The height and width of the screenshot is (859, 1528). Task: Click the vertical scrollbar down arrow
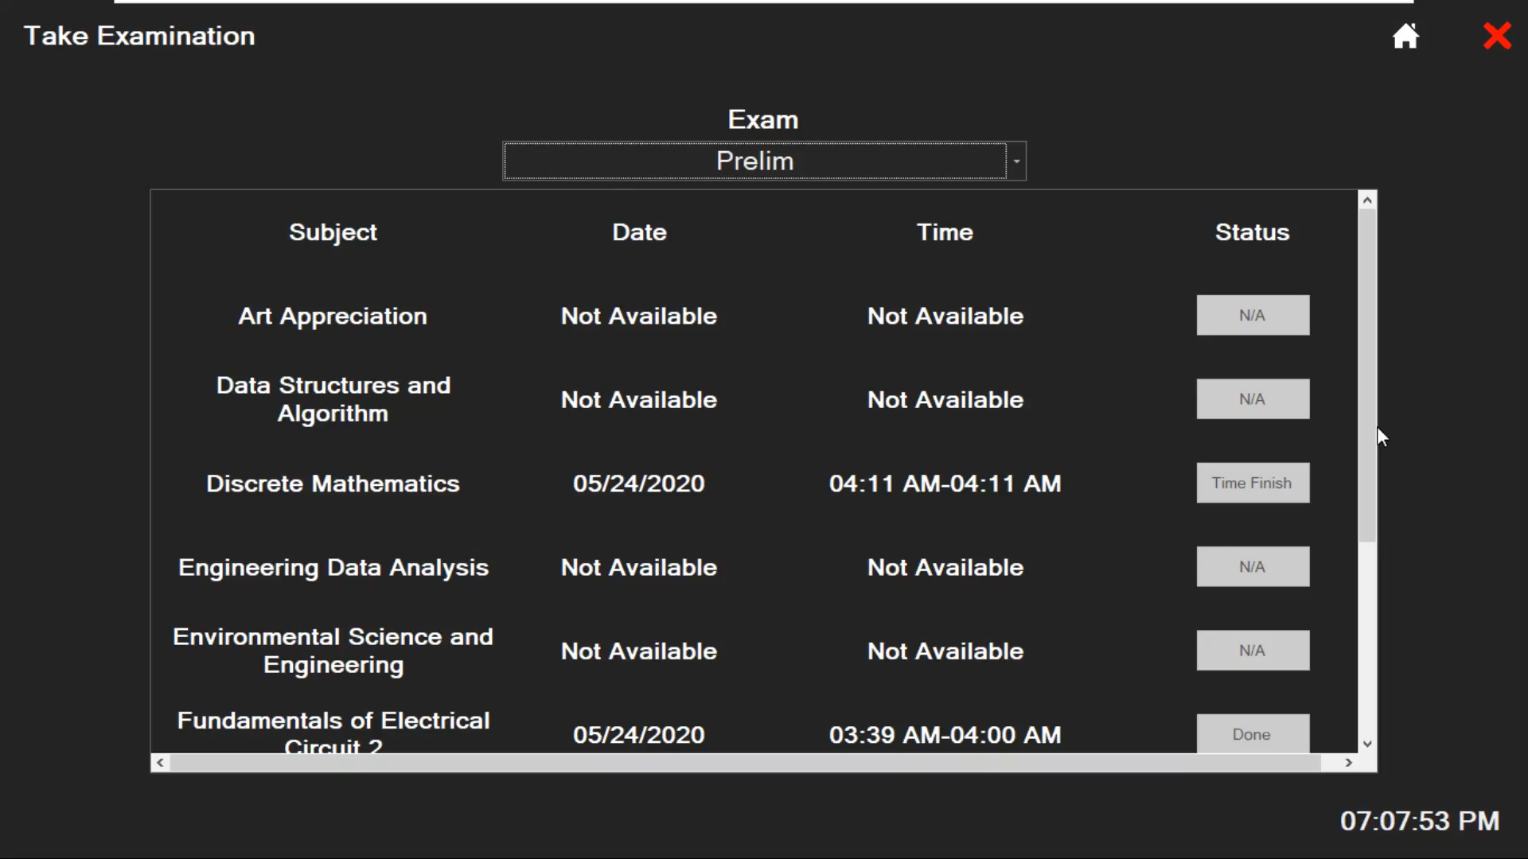pos(1367,744)
